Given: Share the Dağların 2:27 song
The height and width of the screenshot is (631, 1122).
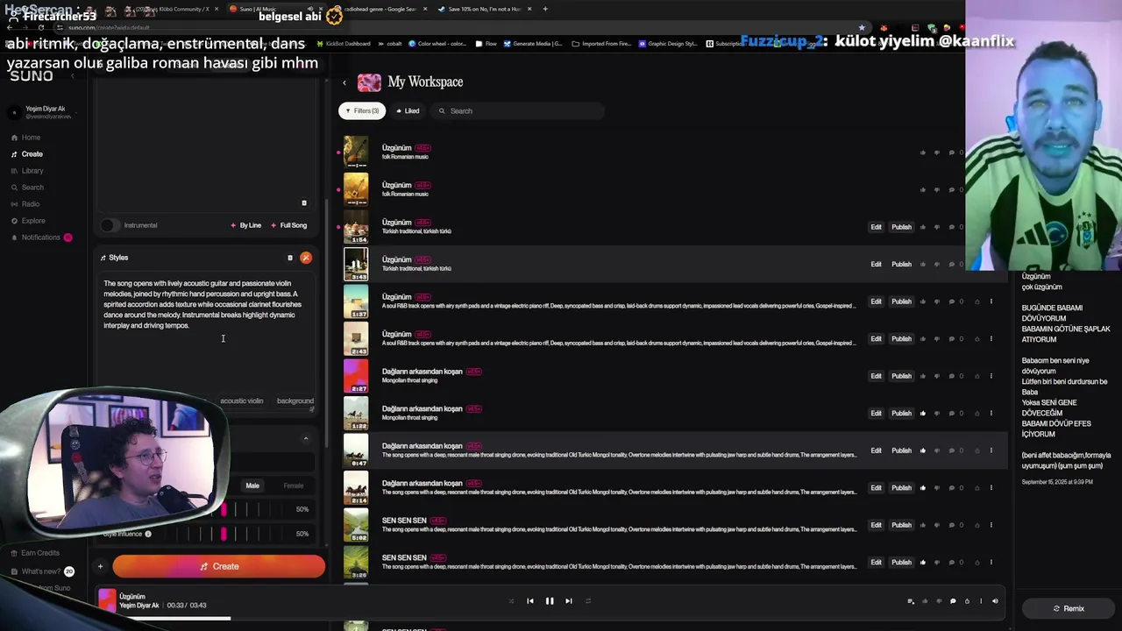Looking at the screenshot, I should pos(977,376).
